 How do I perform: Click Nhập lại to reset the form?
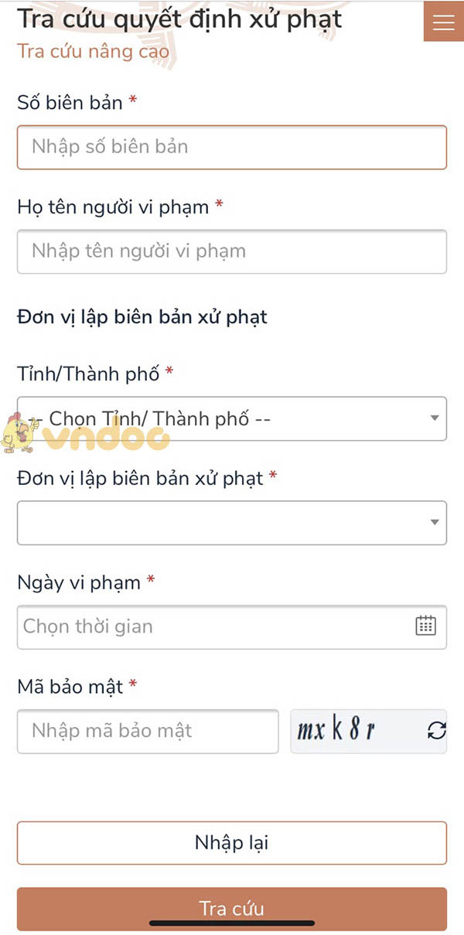point(231,842)
